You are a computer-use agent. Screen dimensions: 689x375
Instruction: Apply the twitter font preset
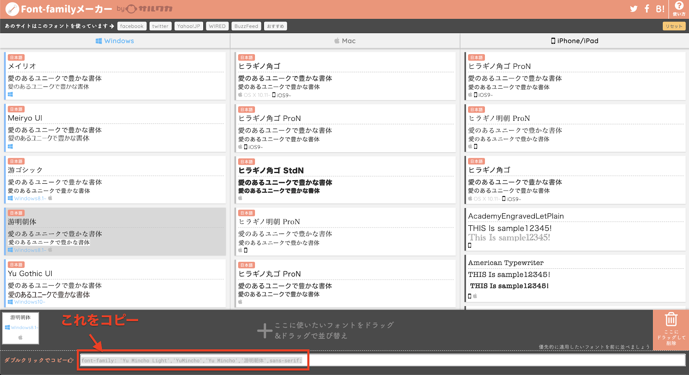[x=160, y=26]
